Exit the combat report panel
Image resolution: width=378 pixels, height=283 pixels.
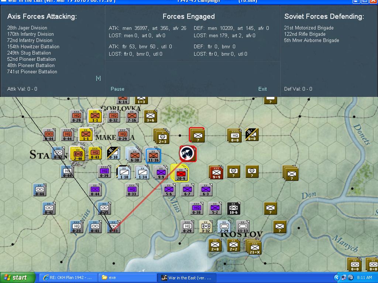[262, 89]
